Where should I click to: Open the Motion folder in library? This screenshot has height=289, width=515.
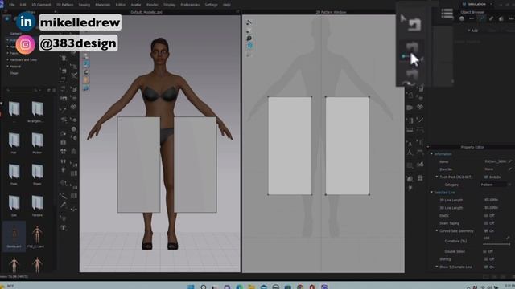coord(37,143)
